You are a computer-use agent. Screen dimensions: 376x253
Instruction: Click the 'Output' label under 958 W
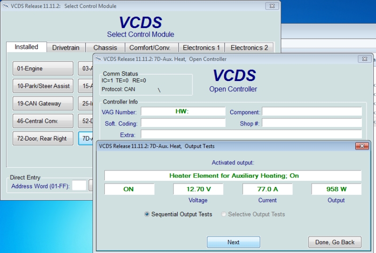pyautogui.click(x=336, y=200)
